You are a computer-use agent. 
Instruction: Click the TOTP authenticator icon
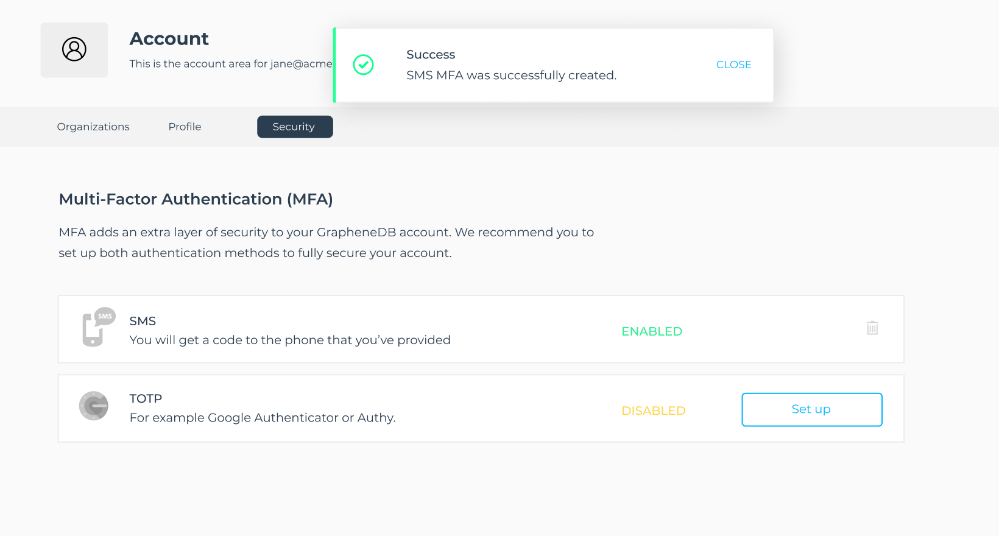click(x=94, y=406)
